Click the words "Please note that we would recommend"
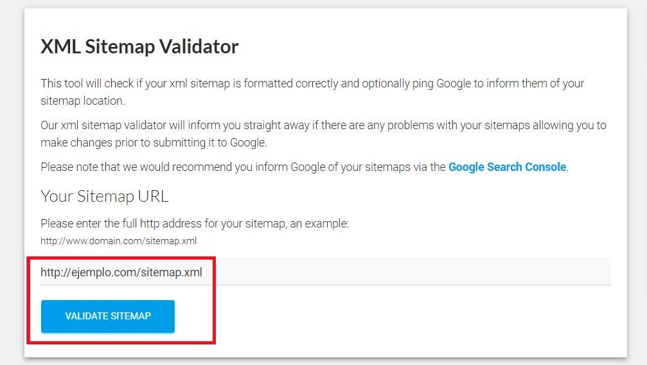This screenshot has height=365, width=647. (129, 167)
